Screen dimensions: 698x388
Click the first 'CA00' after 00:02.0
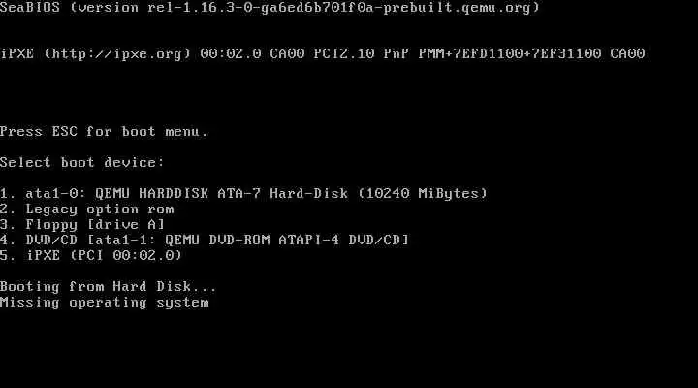click(287, 54)
